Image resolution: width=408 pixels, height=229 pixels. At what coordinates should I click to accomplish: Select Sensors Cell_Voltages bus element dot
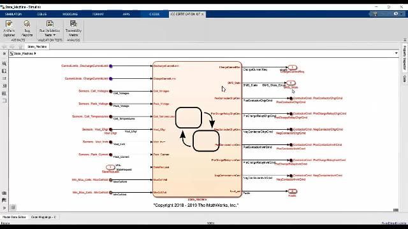pyautogui.click(x=110, y=91)
